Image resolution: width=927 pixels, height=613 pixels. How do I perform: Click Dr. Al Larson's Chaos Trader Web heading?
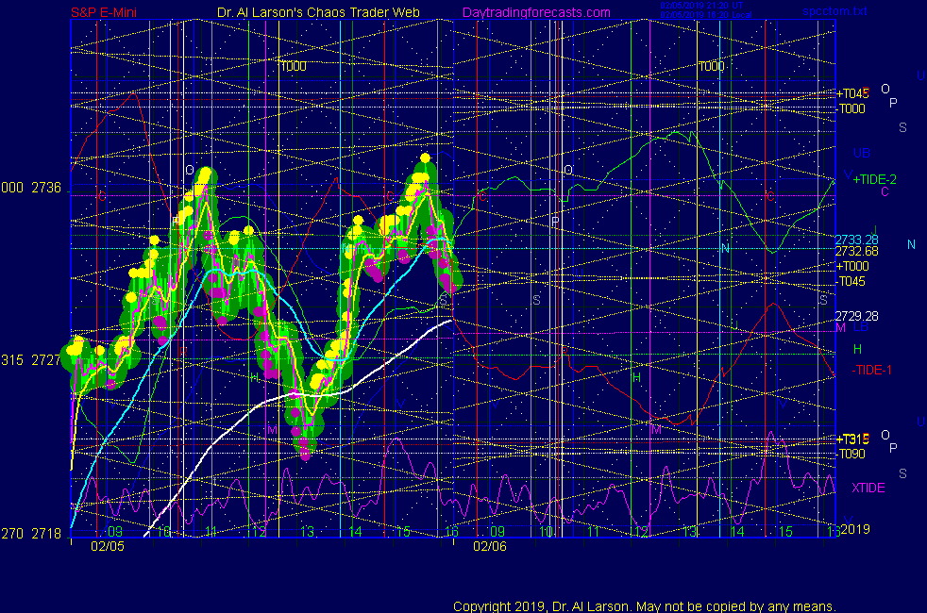(318, 12)
